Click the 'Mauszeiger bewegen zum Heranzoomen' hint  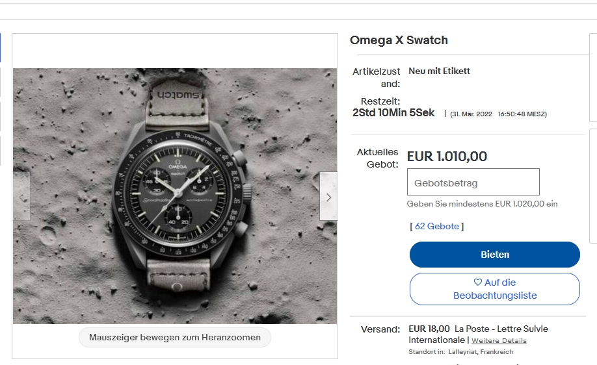pyautogui.click(x=175, y=338)
